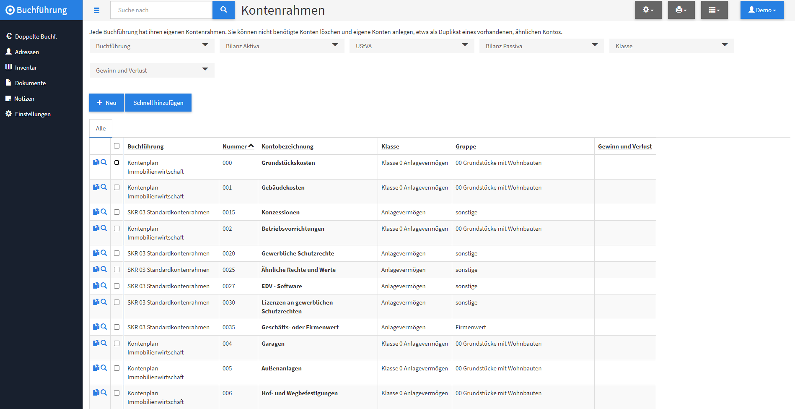View details of Gebäudekosten via magnifier
Screen dimensions: 795x409
click(x=104, y=187)
